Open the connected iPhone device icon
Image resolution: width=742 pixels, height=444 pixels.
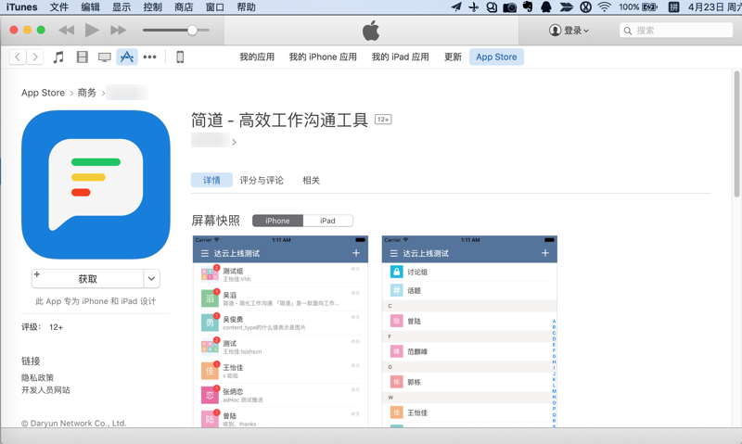point(180,57)
